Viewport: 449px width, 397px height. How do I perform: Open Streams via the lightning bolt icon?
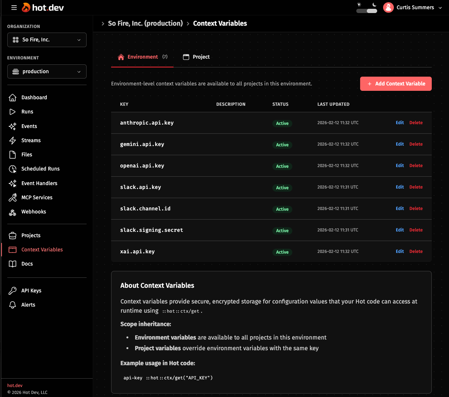[13, 141]
